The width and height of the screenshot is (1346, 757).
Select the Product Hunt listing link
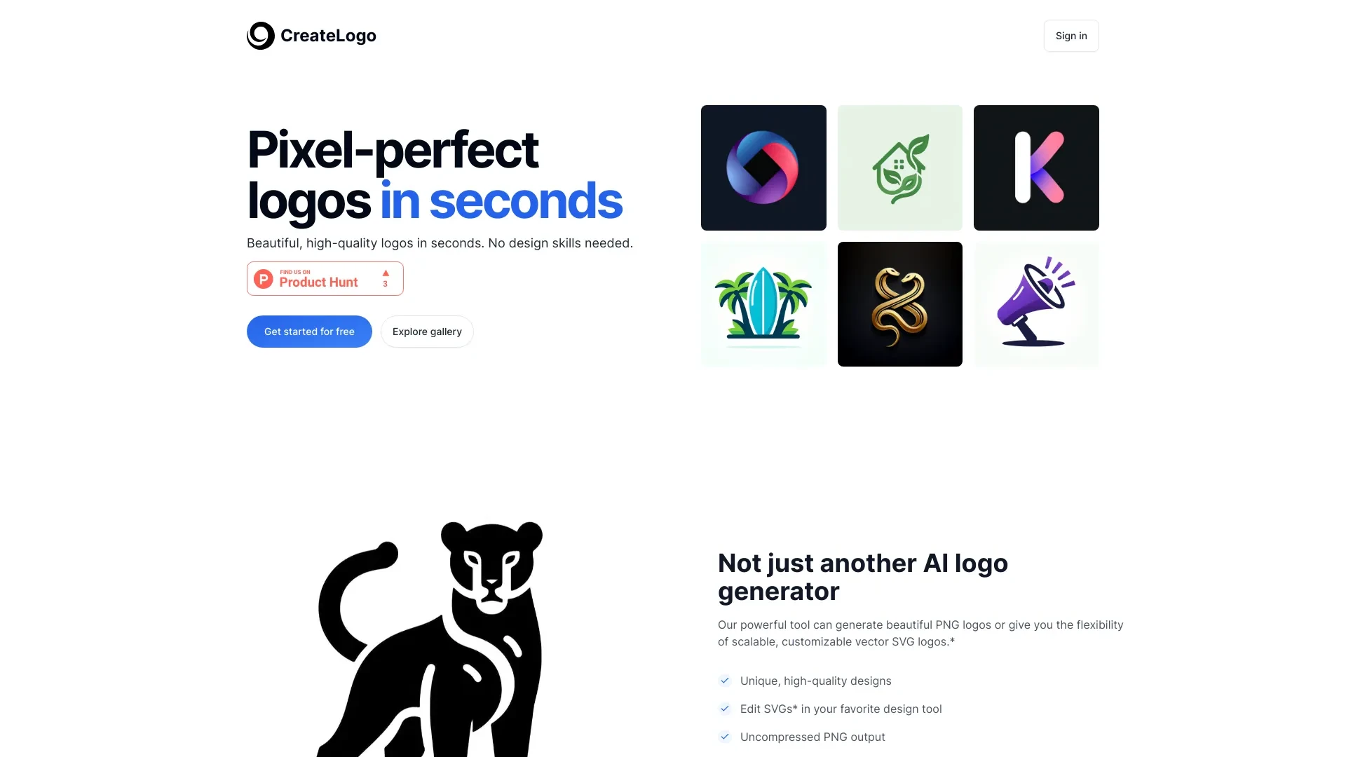click(x=325, y=278)
